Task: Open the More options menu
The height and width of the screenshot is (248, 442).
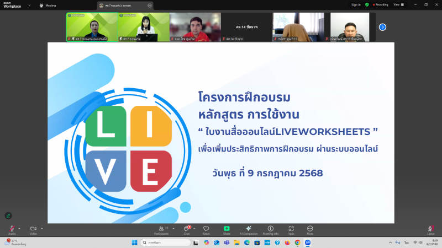Action: point(310,229)
